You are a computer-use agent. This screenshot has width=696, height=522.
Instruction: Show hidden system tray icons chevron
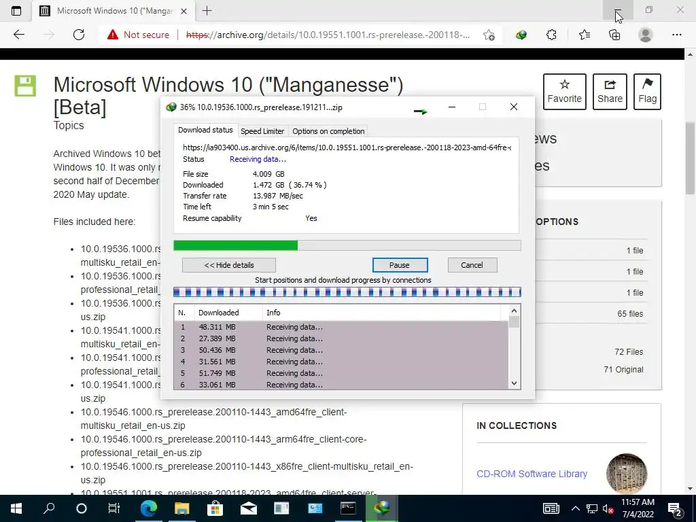click(x=575, y=508)
